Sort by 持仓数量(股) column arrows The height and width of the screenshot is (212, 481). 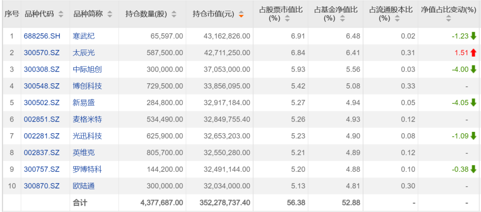(x=174, y=14)
